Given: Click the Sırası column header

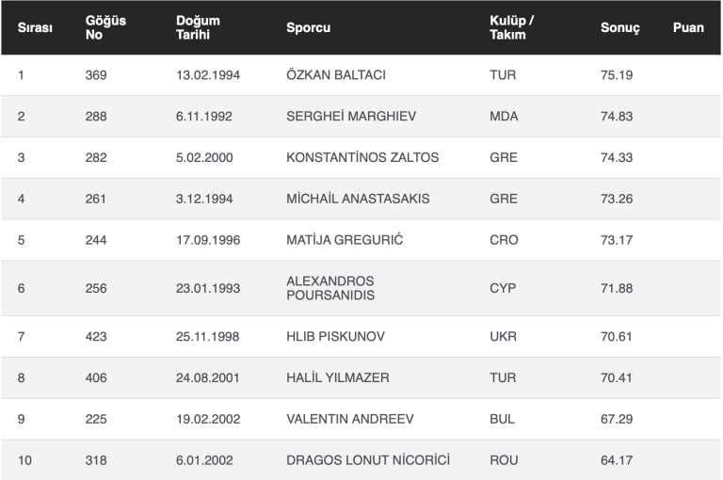Looking at the screenshot, I should coord(35,28).
